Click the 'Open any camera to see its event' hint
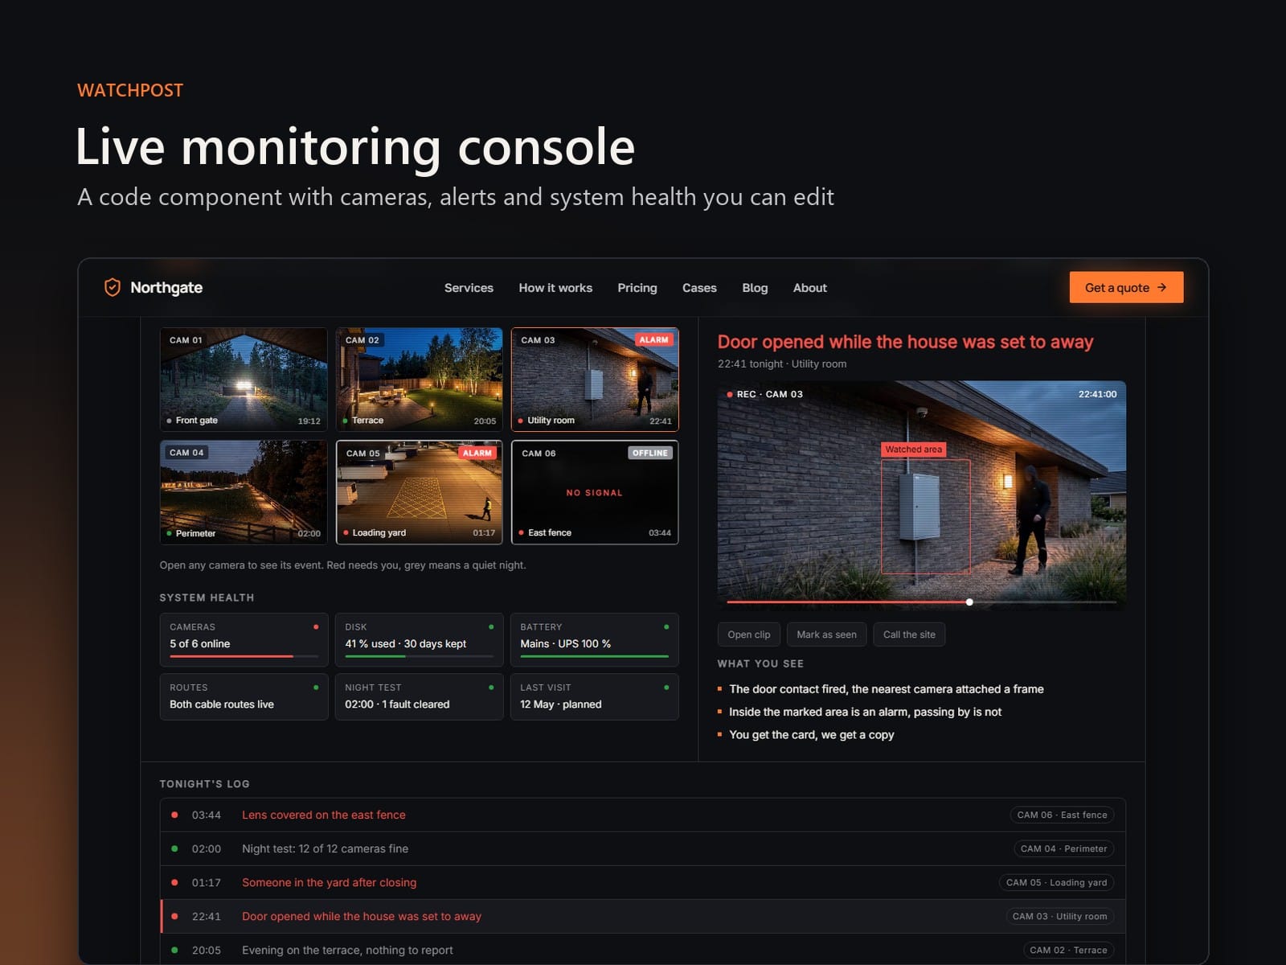Screen dimensions: 1286x965 tap(342, 565)
